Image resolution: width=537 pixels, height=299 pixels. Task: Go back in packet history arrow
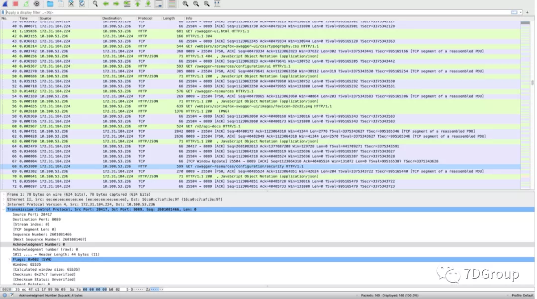coord(106,4)
